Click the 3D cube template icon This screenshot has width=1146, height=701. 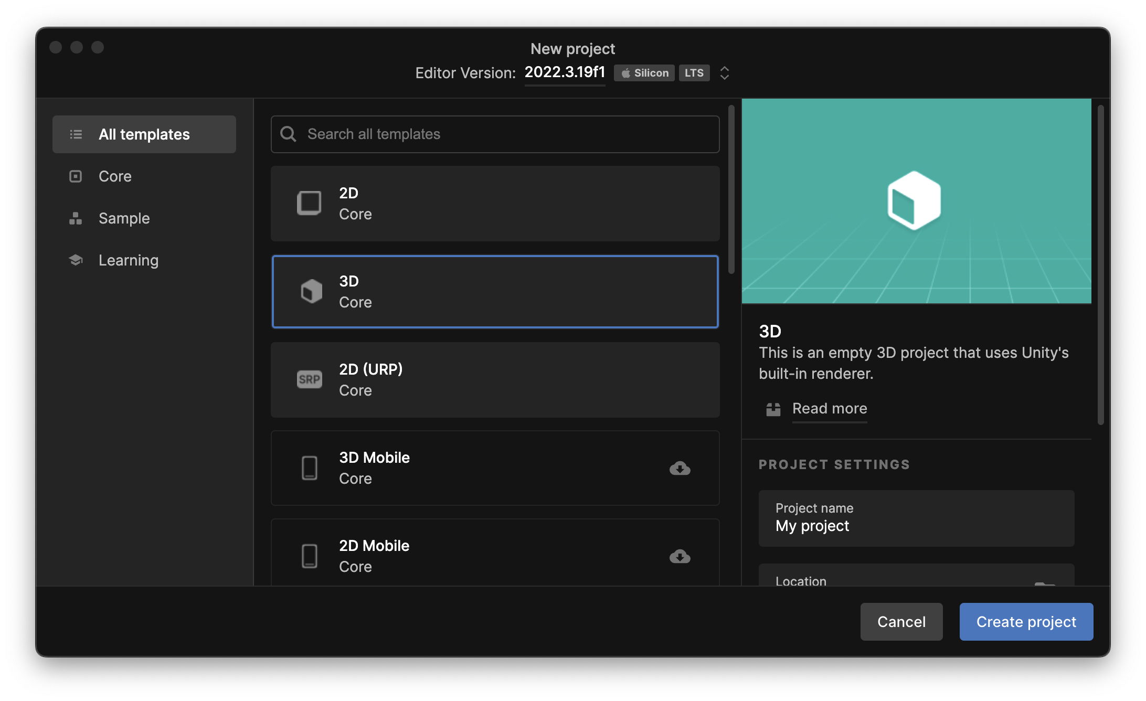tap(311, 291)
